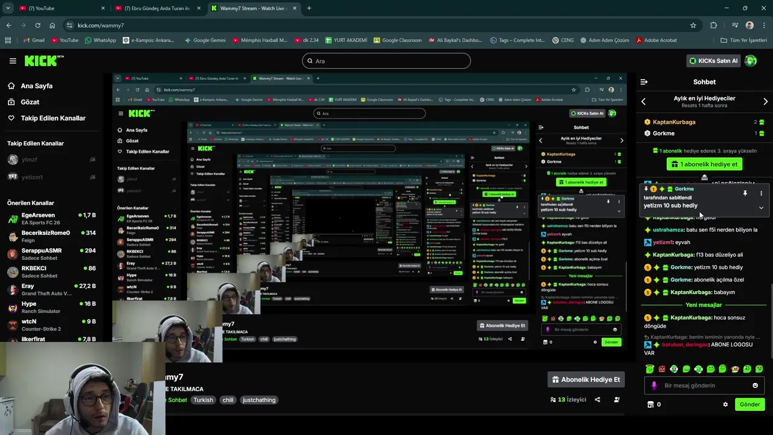Expand pinned message with chevron
This screenshot has width=773, height=435.
click(x=761, y=208)
